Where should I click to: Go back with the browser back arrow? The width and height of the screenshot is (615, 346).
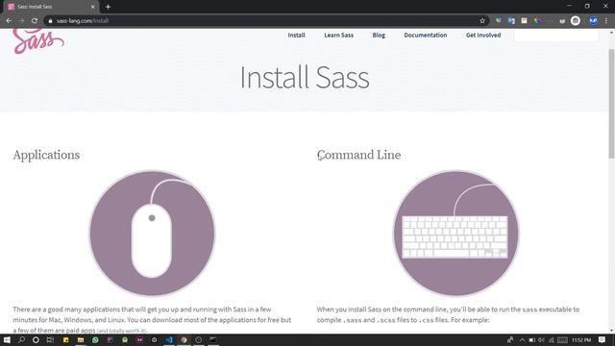pos(9,21)
